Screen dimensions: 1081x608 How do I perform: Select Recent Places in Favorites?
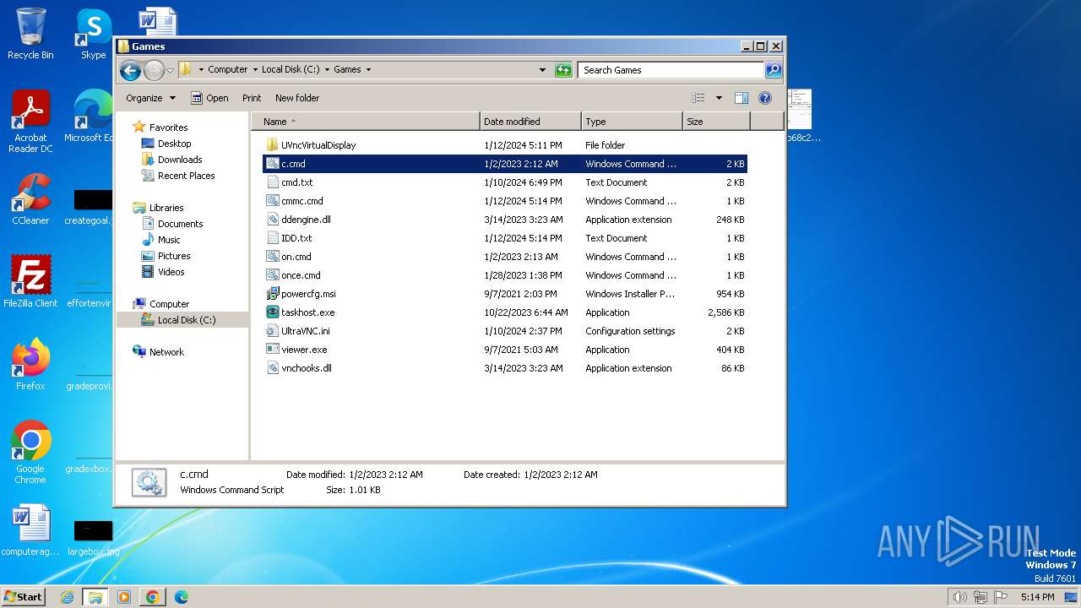(x=186, y=176)
